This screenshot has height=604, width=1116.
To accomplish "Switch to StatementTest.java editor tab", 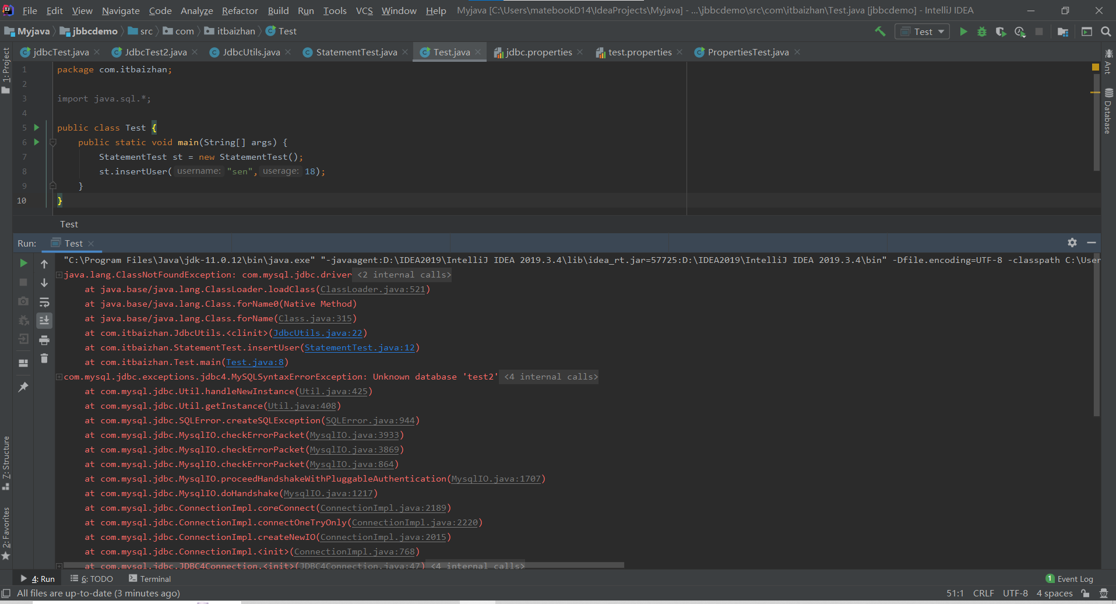I will coord(357,52).
